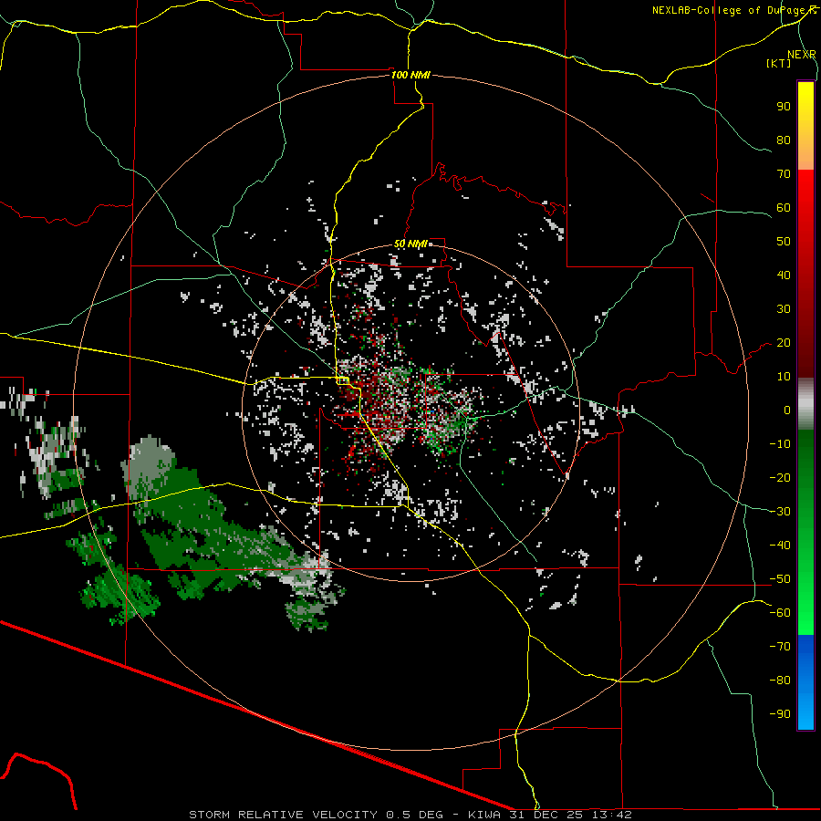The width and height of the screenshot is (821, 821).
Task: Click the -70 value on velocity scale
Action: click(780, 647)
